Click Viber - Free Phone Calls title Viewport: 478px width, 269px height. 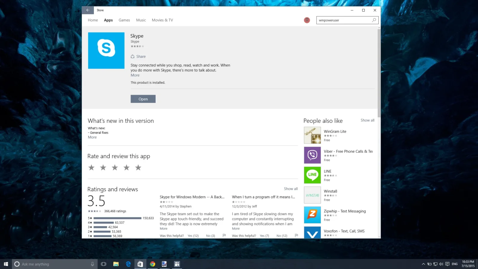click(348, 152)
